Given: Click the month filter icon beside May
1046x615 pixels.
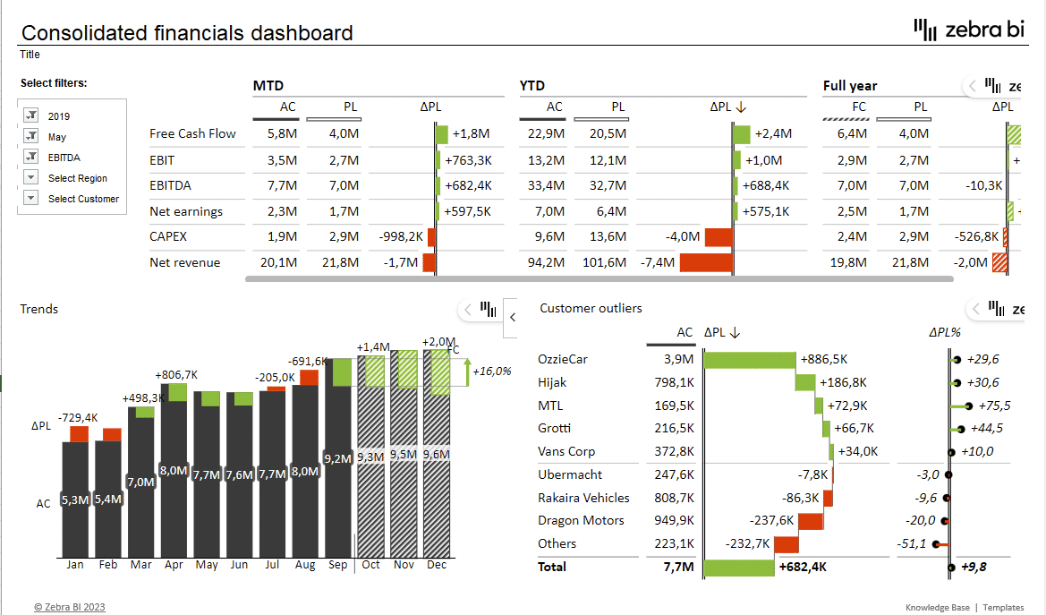Looking at the screenshot, I should pyautogui.click(x=31, y=137).
